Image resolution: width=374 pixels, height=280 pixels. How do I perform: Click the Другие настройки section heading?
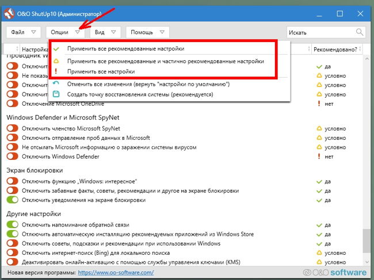click(33, 214)
